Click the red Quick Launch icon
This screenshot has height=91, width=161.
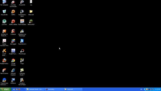click(19, 89)
